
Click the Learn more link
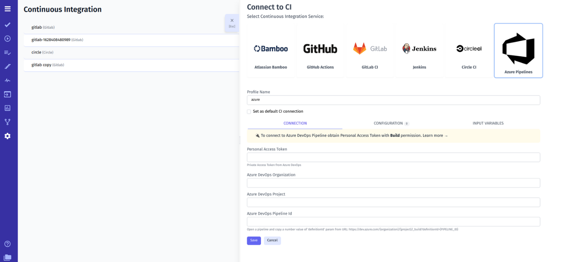click(x=434, y=135)
